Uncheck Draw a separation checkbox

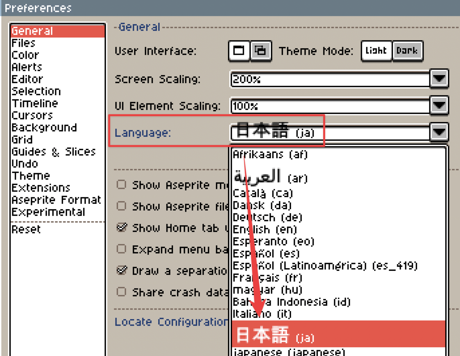pyautogui.click(x=121, y=271)
